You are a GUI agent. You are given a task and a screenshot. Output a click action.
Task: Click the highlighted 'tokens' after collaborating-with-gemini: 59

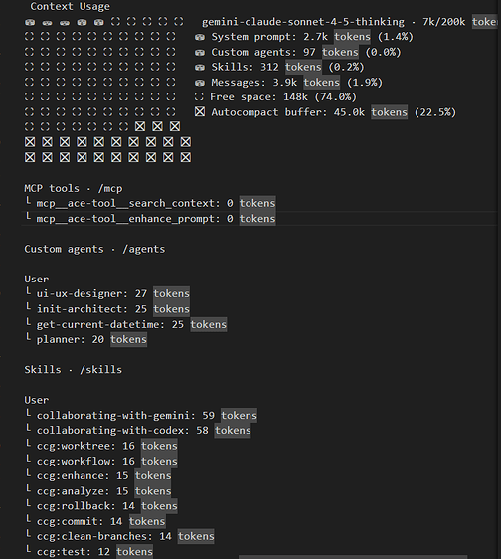239,416
